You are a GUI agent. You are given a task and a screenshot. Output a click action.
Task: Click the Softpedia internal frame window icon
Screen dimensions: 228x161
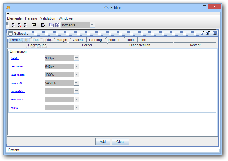pyautogui.click(x=10, y=33)
